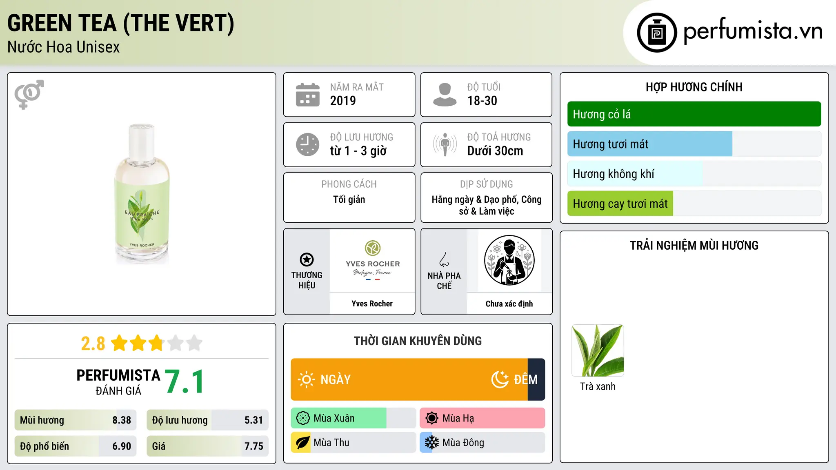Screen dimensions: 836x470
Task: Click the star badge icon above Thương Hiệu
Action: (307, 259)
